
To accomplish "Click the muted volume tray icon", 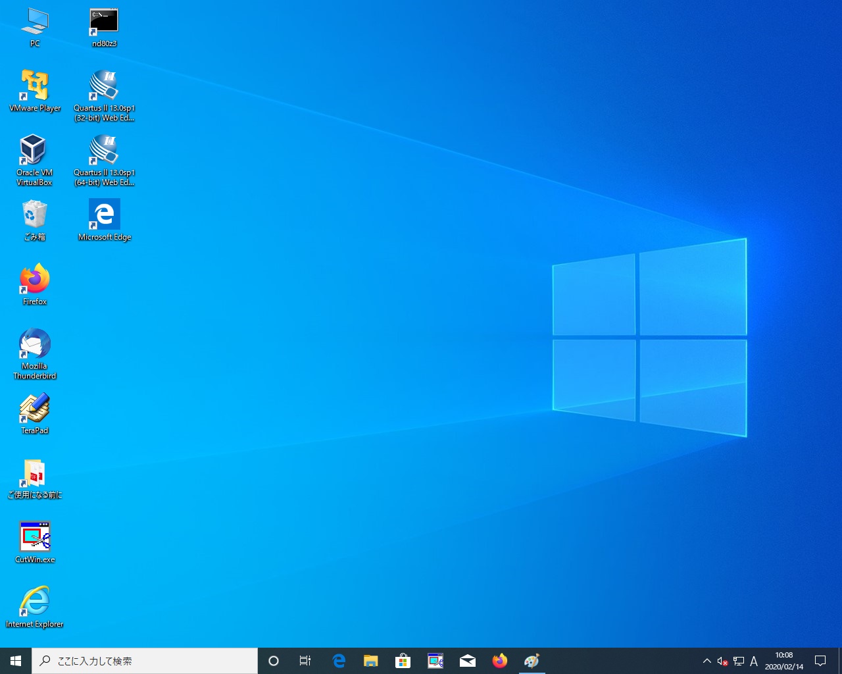I will click(722, 661).
